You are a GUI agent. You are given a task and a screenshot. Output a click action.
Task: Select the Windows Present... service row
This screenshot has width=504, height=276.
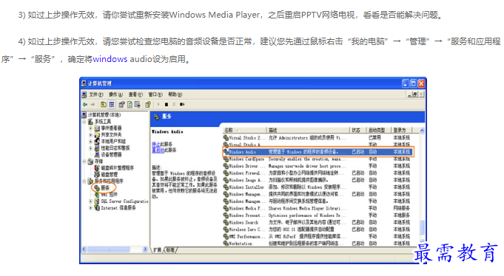click(318, 215)
